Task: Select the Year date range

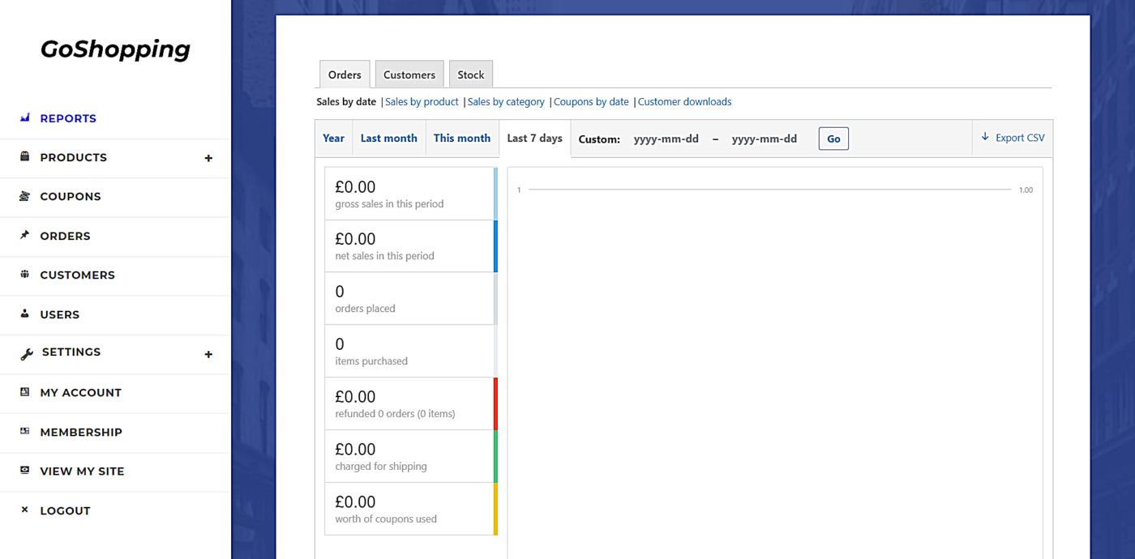Action: [x=333, y=139]
